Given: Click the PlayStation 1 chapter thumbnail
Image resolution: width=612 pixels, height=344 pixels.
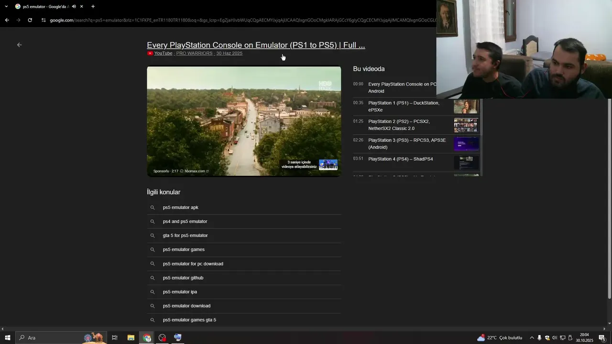Looking at the screenshot, I should (x=466, y=107).
